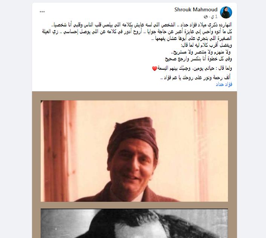
Task: Open the black-and-white photo at bottom
Action: point(134,223)
